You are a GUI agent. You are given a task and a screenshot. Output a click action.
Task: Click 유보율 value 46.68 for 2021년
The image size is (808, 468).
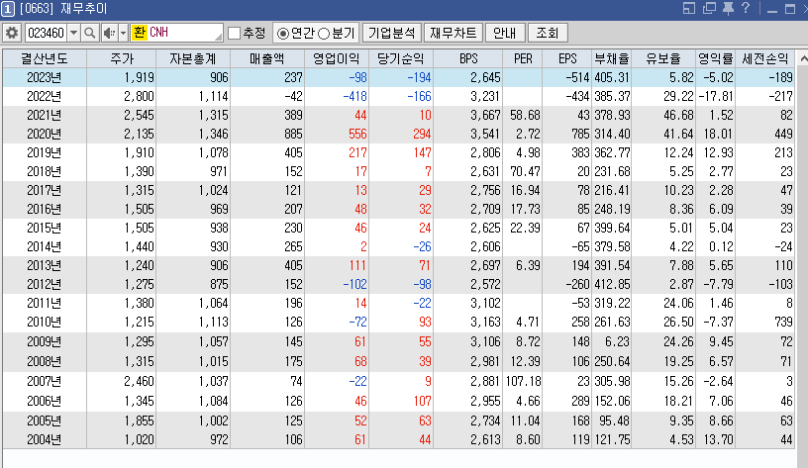pyautogui.click(x=678, y=115)
